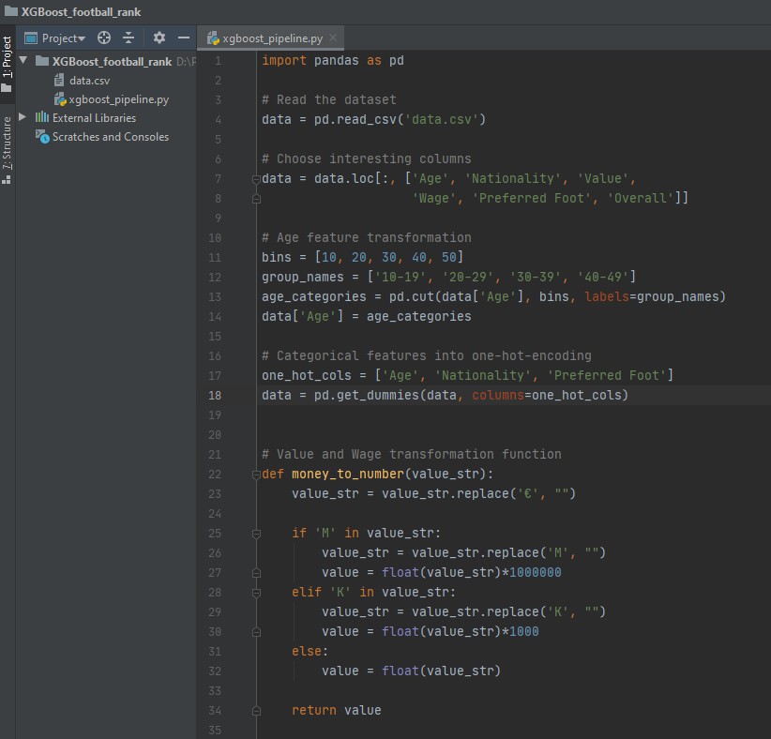The image size is (771, 739).
Task: Click the Scratches and Consoles icon
Action: point(42,136)
